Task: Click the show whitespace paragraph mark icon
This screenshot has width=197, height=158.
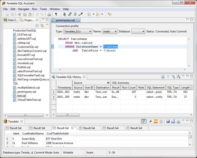Action: pyautogui.click(x=56, y=14)
